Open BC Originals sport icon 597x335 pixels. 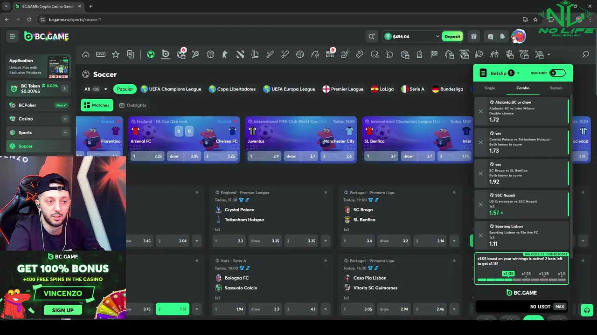pyautogui.click(x=166, y=54)
